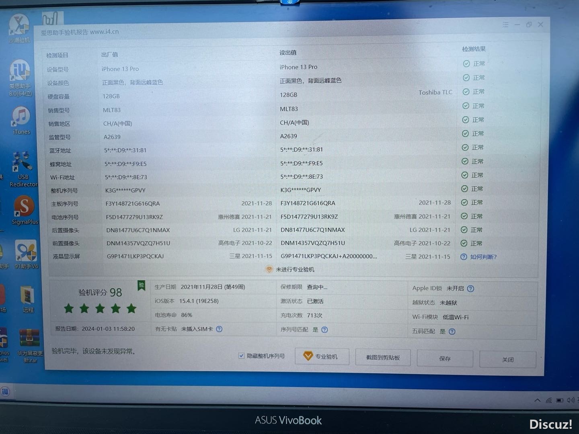Screen dimensions: 579x434
Task: Click the 关闭 button
Action: pyautogui.click(x=507, y=359)
